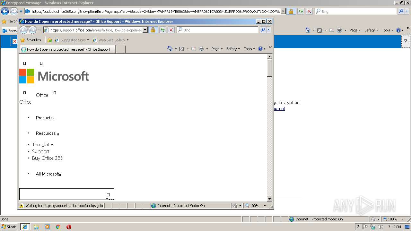Image resolution: width=411 pixels, height=231 pixels.
Task: Click Resources link on support page
Action: [46, 133]
